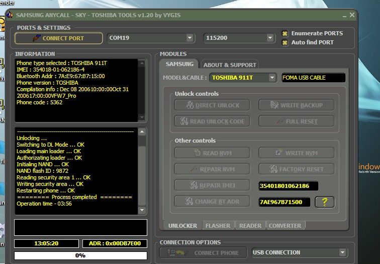The width and height of the screenshot is (380, 264).
Task: Click 'Phone code : 5362' text
Action: pos(40,102)
